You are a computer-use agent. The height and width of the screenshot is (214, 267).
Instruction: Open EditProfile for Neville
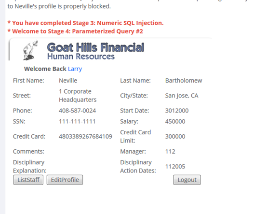(x=65, y=180)
